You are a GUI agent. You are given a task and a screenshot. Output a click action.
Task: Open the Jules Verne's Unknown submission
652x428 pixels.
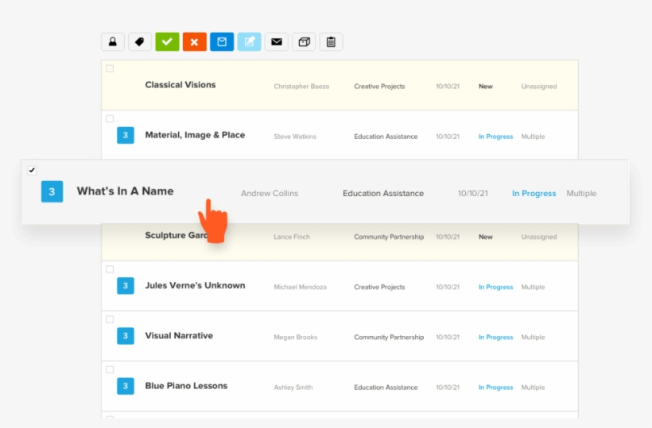point(195,286)
